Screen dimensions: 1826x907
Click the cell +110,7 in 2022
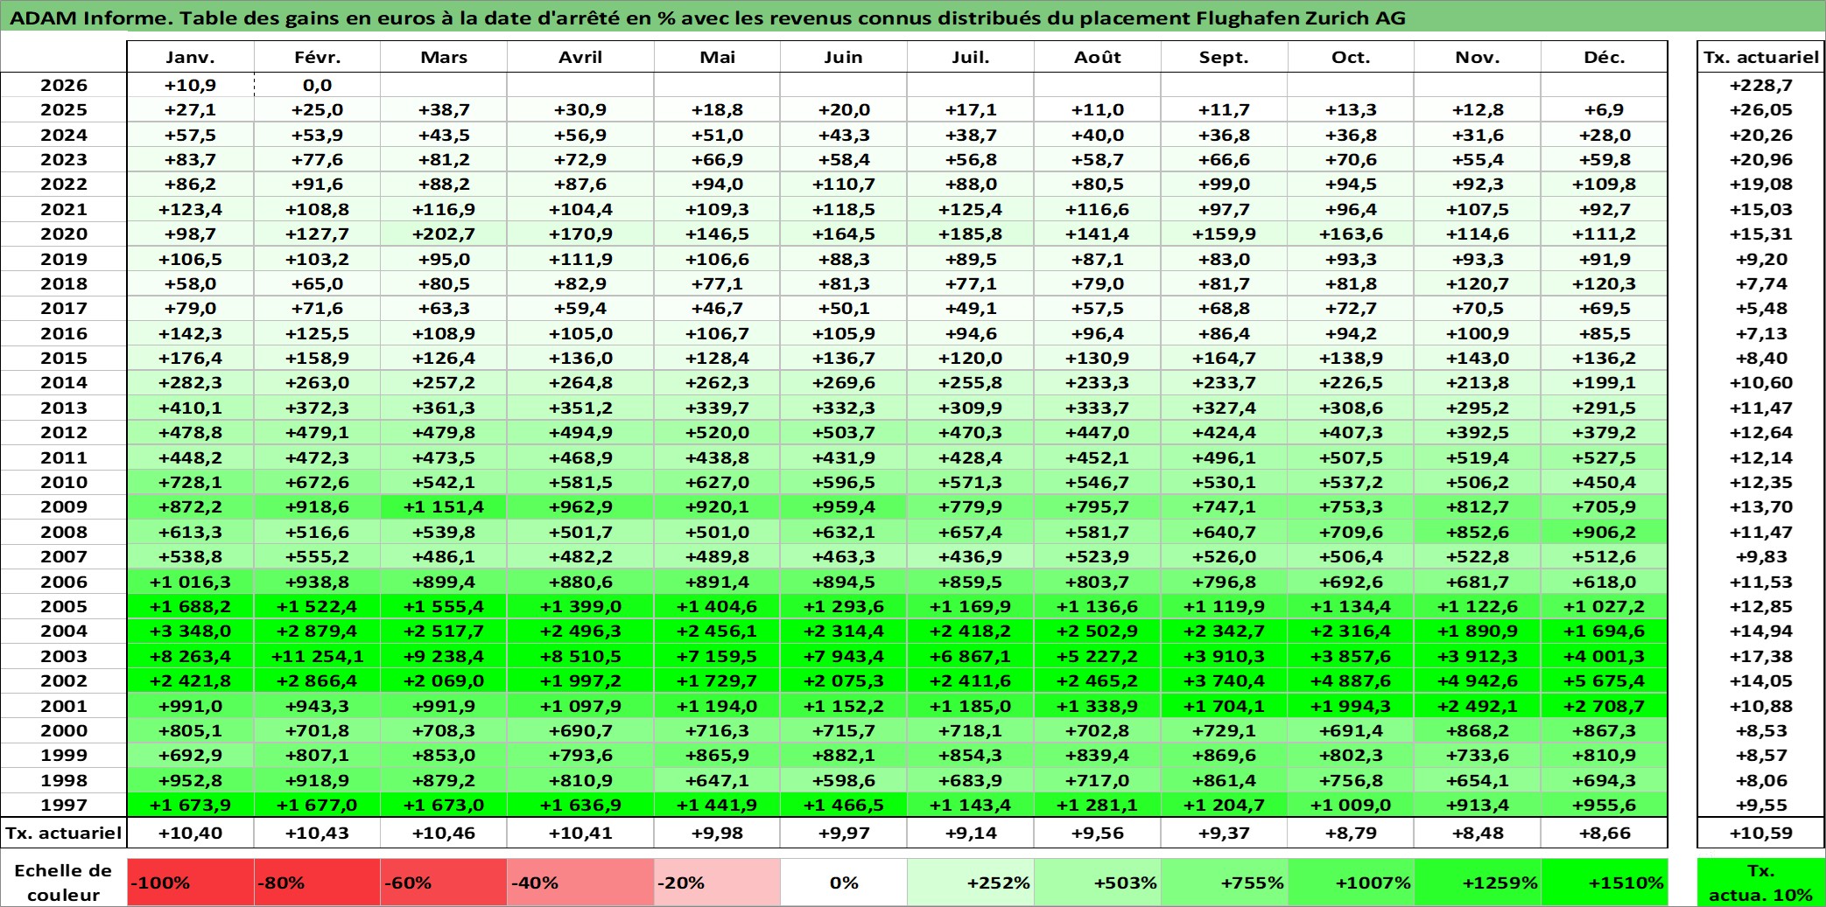pos(843,184)
